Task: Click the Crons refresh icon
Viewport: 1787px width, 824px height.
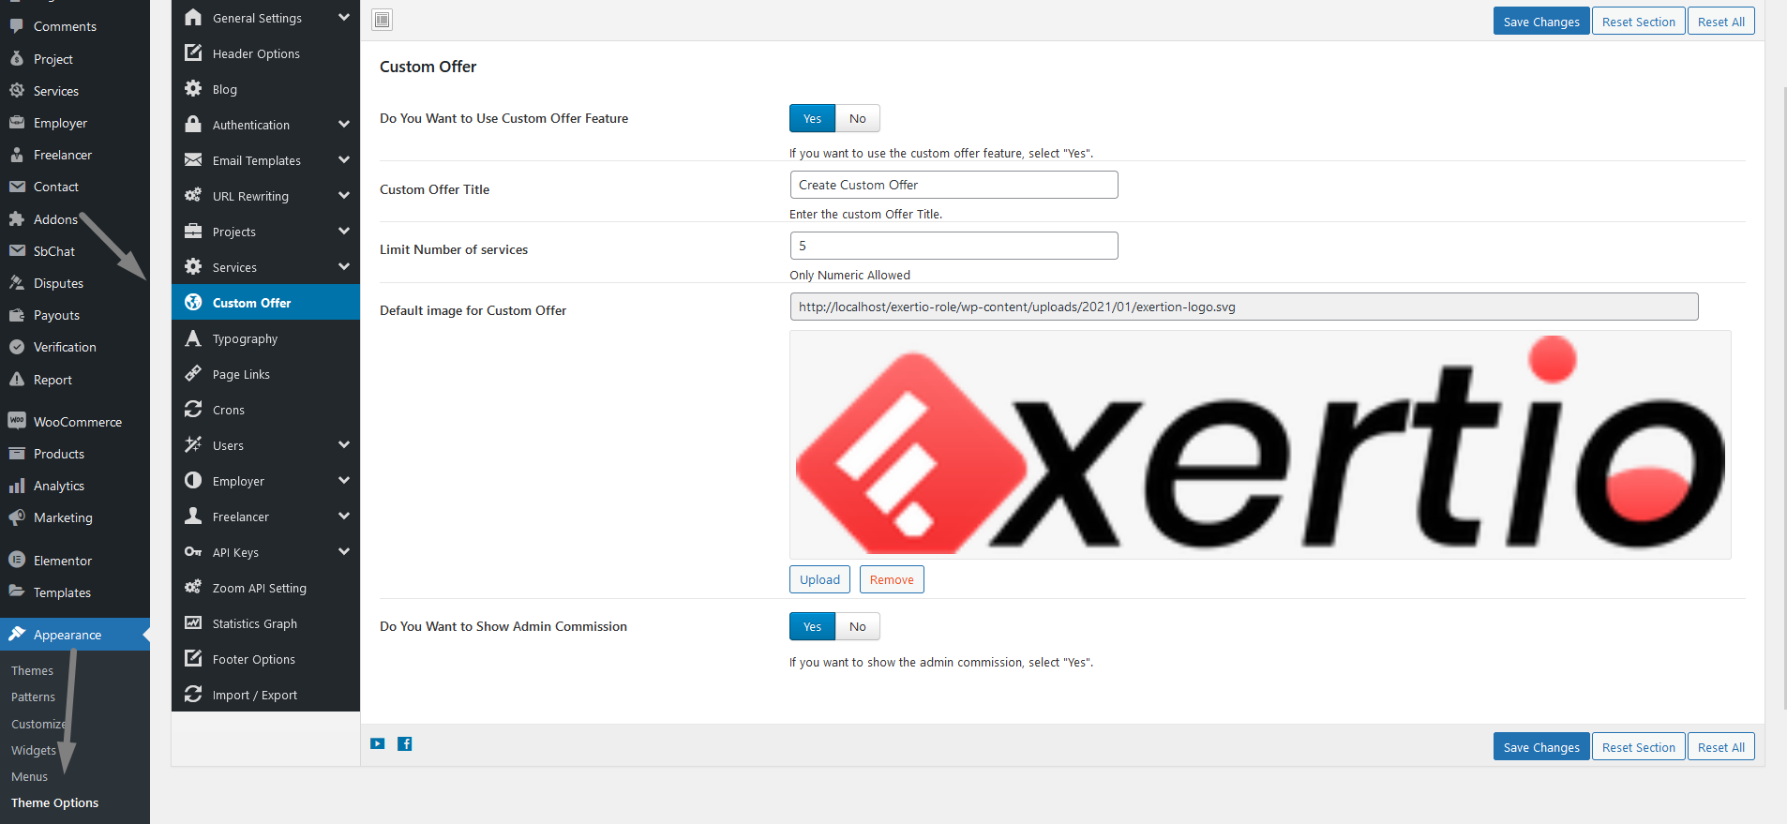Action: pyautogui.click(x=193, y=409)
